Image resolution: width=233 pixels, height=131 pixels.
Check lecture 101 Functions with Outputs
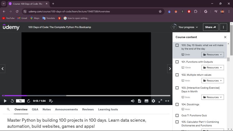(x=177, y=62)
